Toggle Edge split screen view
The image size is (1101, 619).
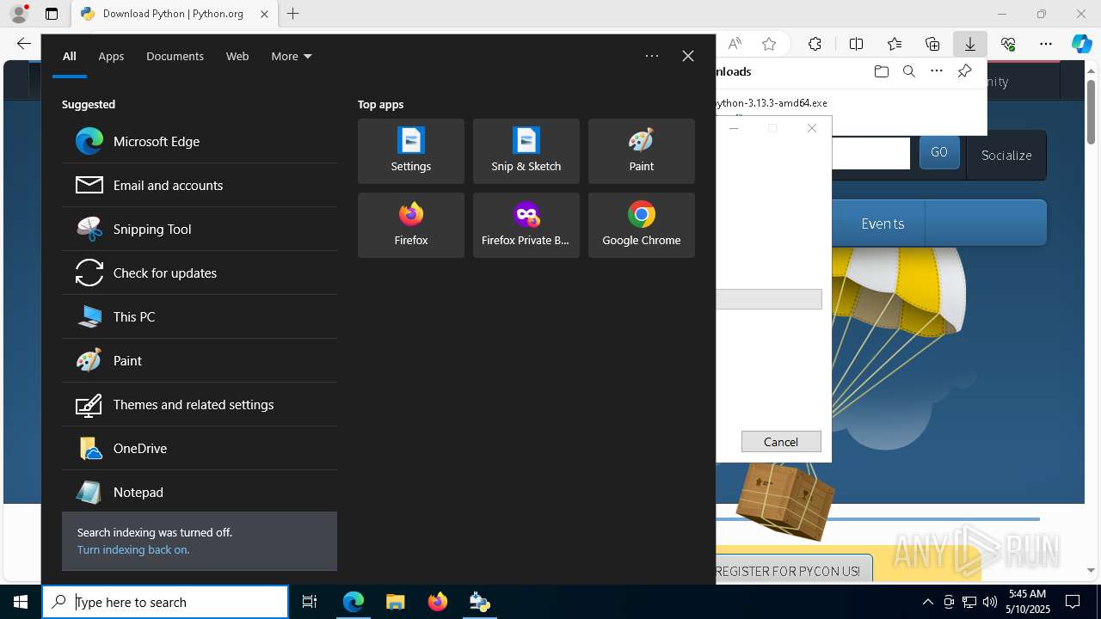(x=856, y=44)
